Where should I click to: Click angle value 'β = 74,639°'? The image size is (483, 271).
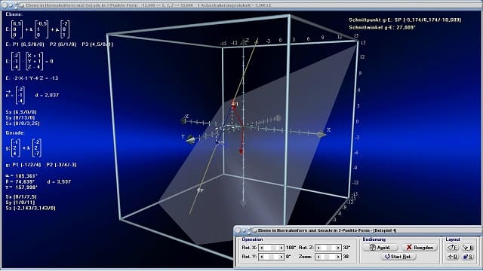20,181
